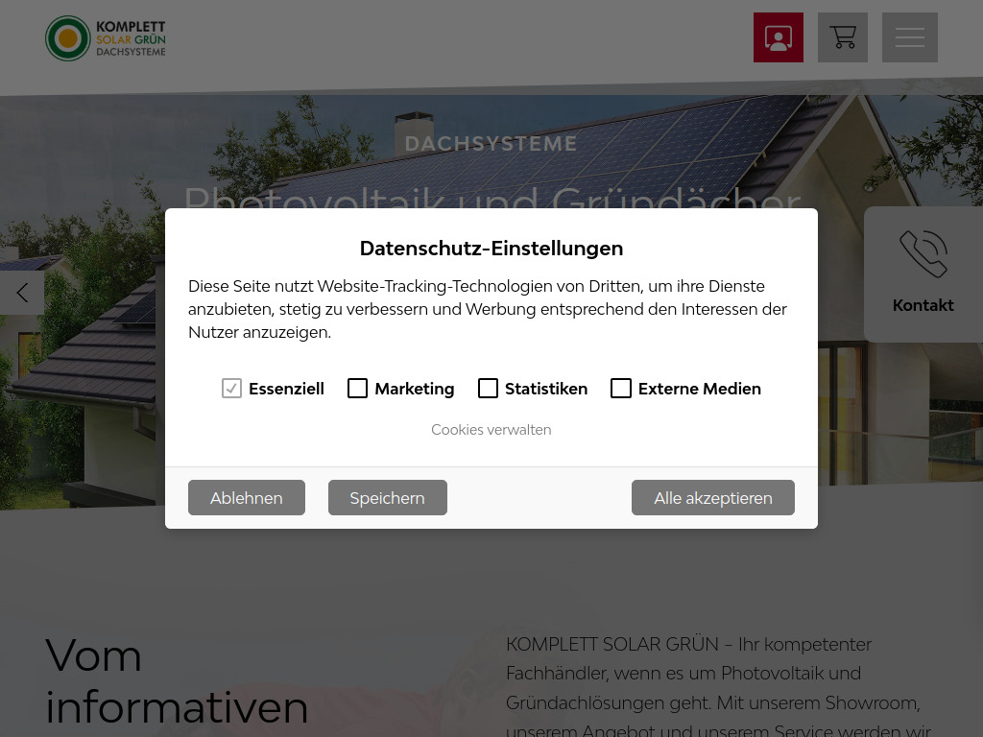The image size is (983, 737).
Task: Check the Externe Medien option
Action: 620,388
